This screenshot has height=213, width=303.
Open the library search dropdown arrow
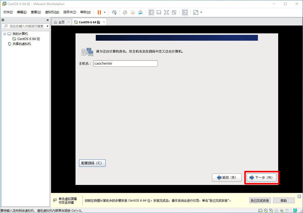pyautogui.click(x=48, y=26)
